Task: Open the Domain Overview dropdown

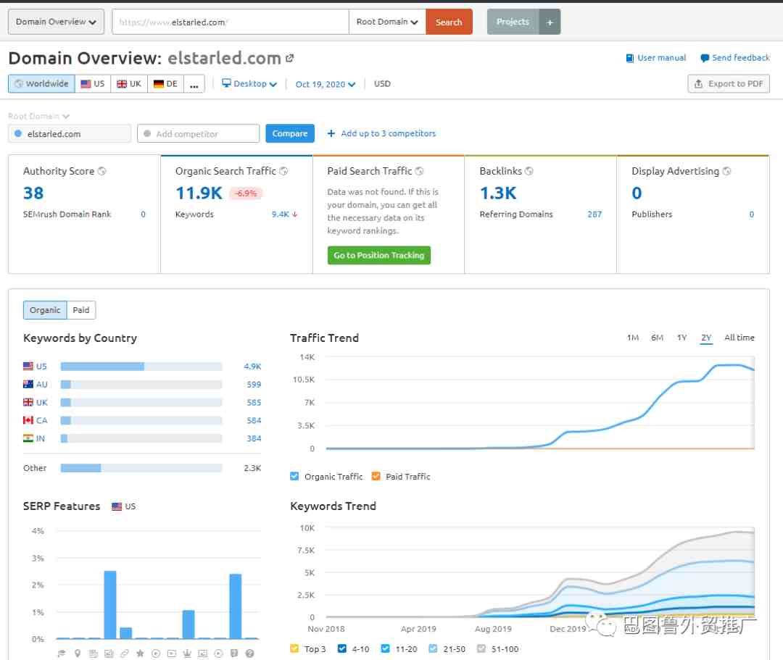Action: (x=56, y=22)
